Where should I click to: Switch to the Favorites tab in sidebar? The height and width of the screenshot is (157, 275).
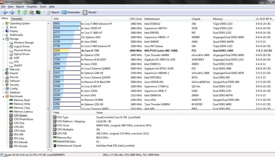tap(17, 18)
